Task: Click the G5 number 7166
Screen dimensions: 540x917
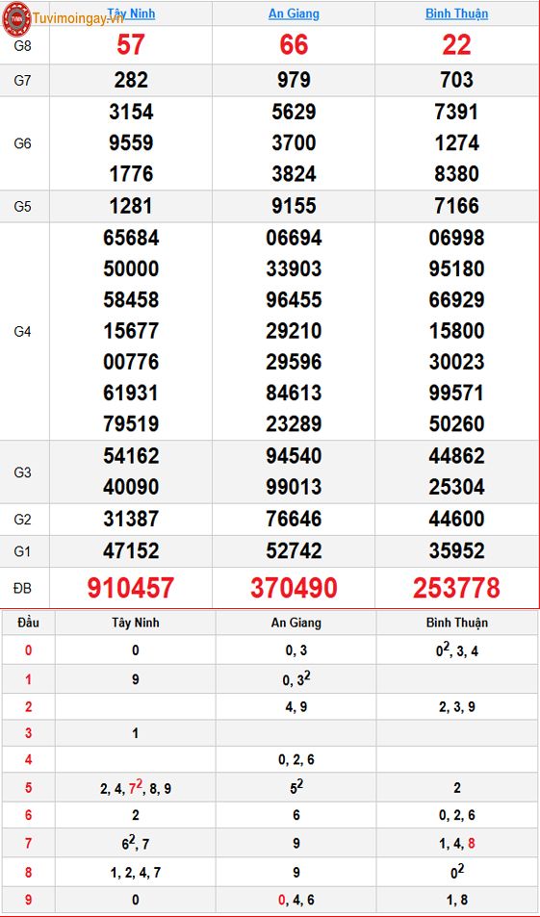Action: coord(457,206)
